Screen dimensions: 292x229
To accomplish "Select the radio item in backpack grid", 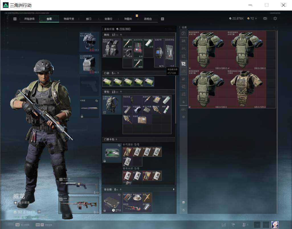I will 142,119.
